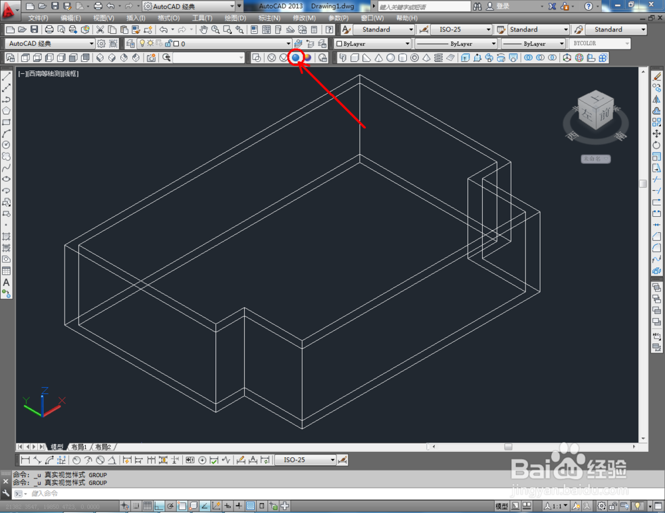The height and width of the screenshot is (513, 665).
Task: Switch to the 布局1 layout tab
Action: point(79,447)
